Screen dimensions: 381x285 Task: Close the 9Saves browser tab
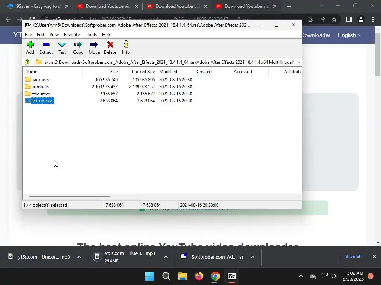67,6
